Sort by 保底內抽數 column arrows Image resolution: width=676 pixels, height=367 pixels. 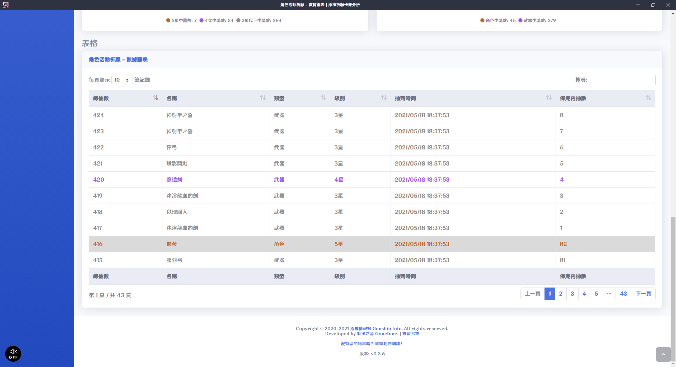(648, 98)
